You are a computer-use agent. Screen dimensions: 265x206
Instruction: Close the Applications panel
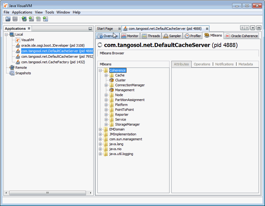coord(29,28)
